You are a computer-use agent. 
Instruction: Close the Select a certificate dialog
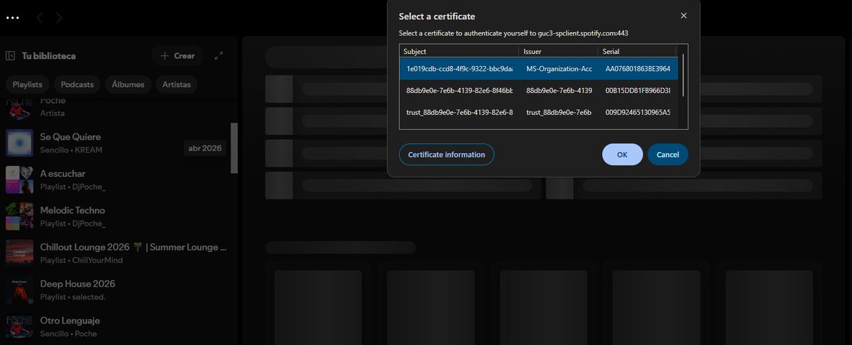(x=684, y=16)
